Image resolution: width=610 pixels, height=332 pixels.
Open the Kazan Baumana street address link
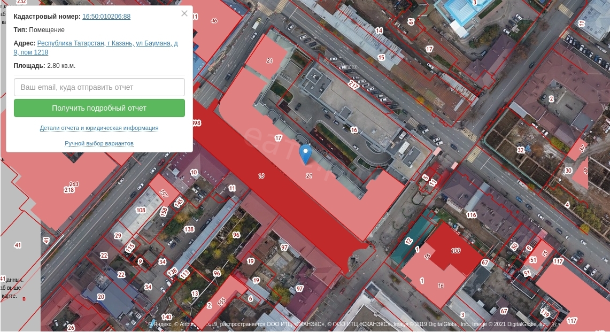pos(107,48)
